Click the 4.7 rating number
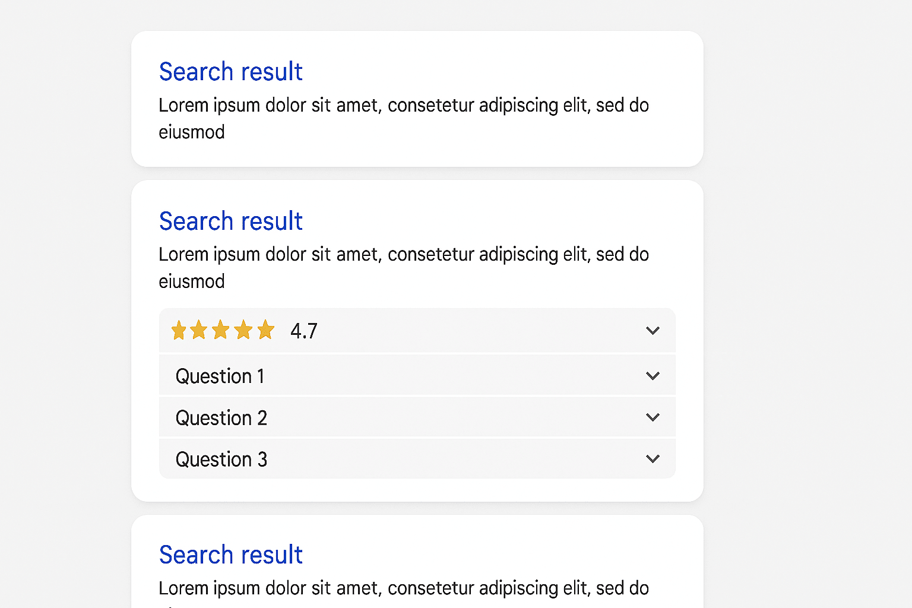Image resolution: width=912 pixels, height=608 pixels. click(x=304, y=331)
